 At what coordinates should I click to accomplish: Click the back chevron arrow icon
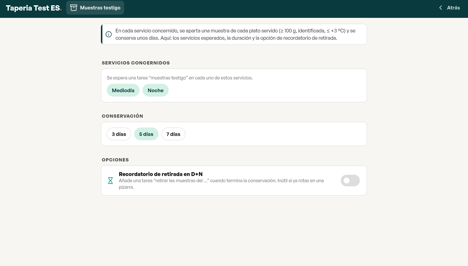pos(441,8)
